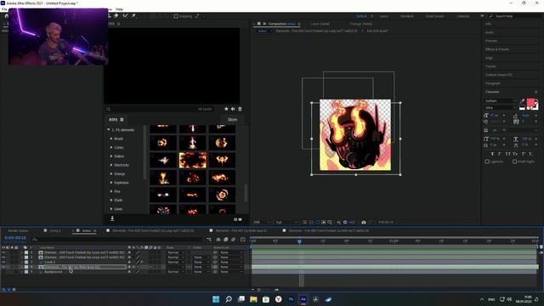The image size is (544, 306).
Task: Open the Align panel header
Action: click(489, 58)
